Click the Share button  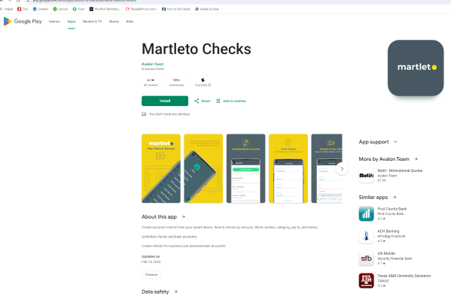coord(203,101)
